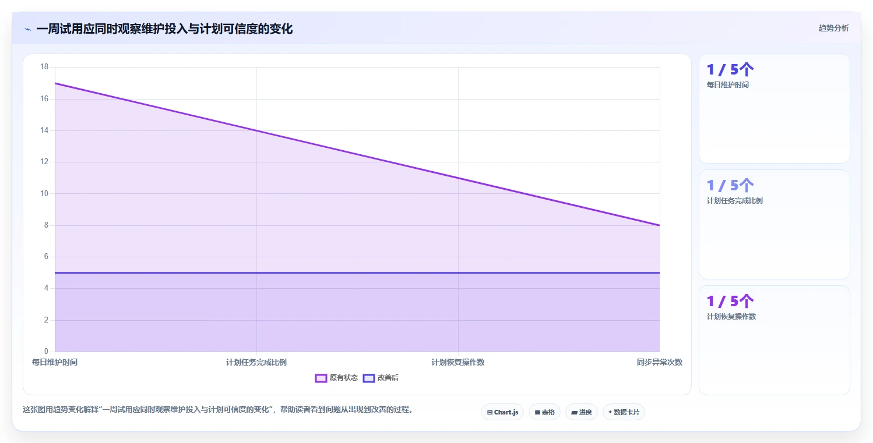Click the 趋势分析 label in header
Viewport: 873px width, 443px height.
(x=833, y=28)
